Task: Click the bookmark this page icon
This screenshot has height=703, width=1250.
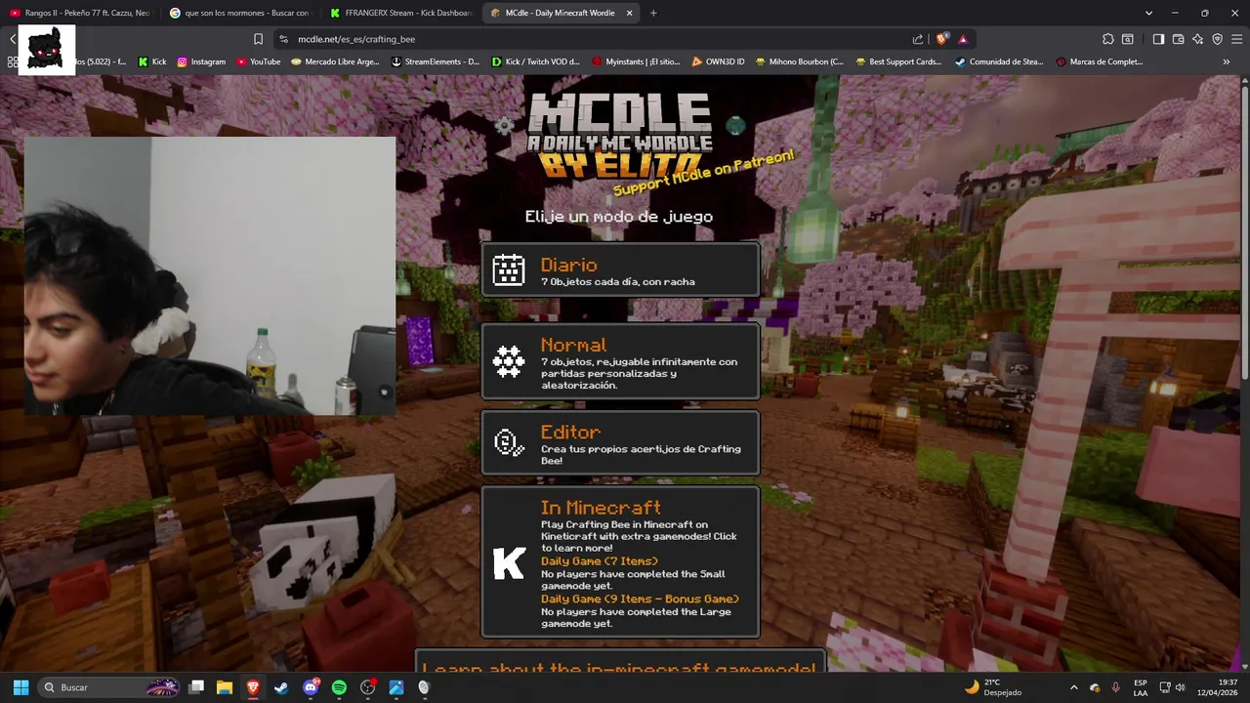Action: pos(258,39)
